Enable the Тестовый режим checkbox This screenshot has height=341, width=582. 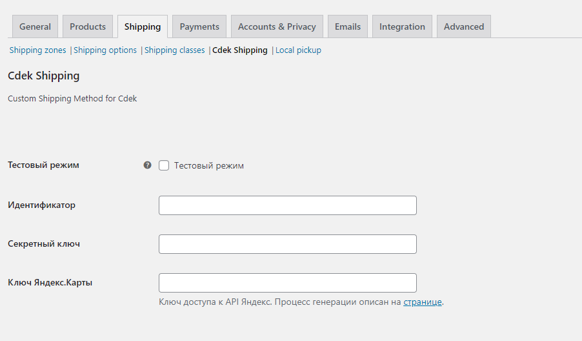pyautogui.click(x=164, y=165)
